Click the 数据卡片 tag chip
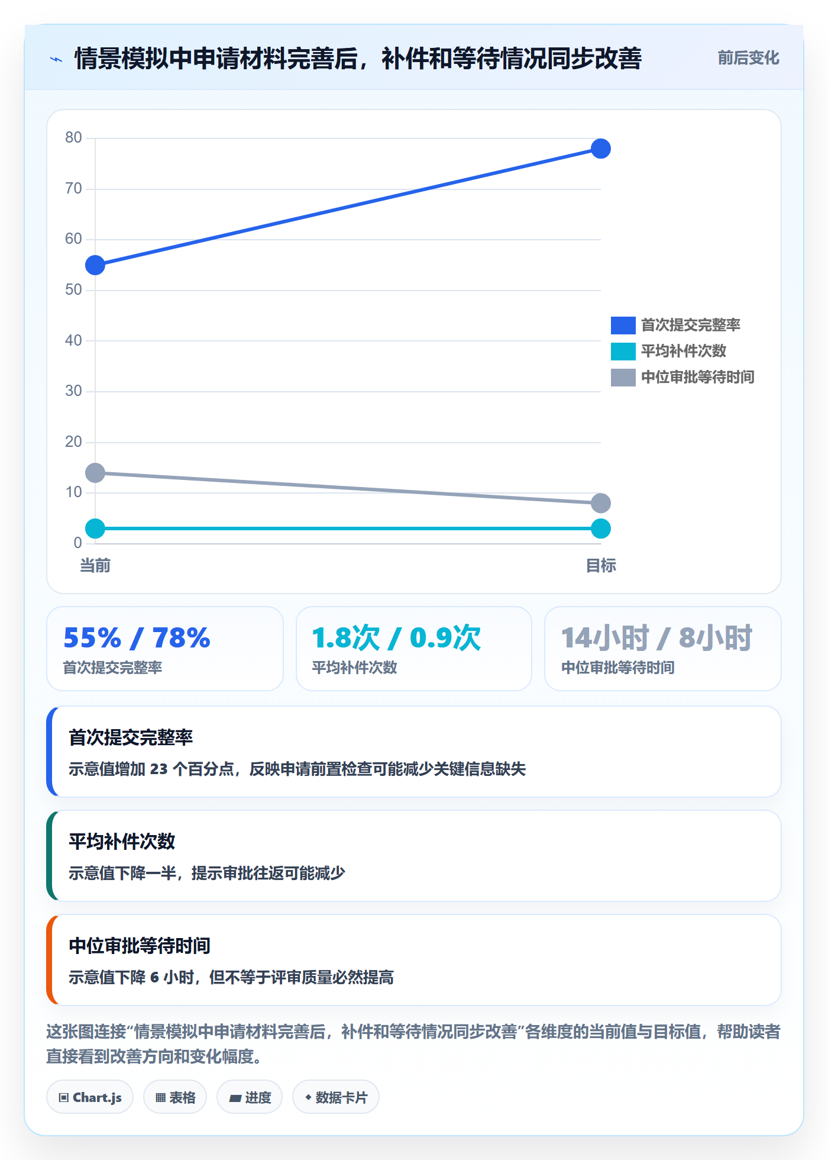Viewport: 828px width, 1160px height. click(x=336, y=1097)
